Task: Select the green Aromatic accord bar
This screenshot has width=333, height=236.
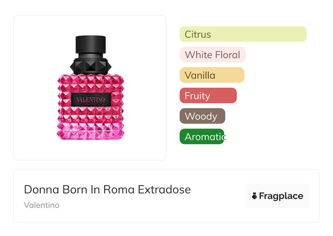Action: (x=202, y=137)
